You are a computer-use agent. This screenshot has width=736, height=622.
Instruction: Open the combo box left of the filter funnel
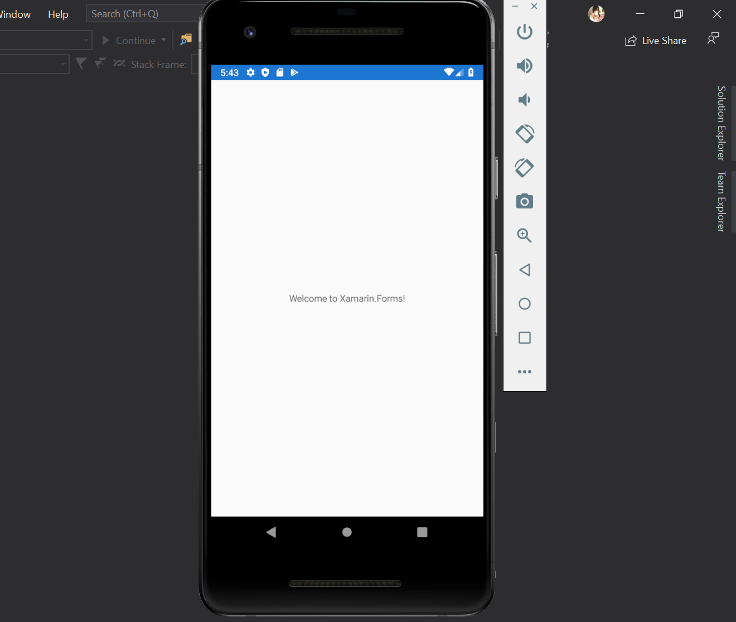point(35,64)
